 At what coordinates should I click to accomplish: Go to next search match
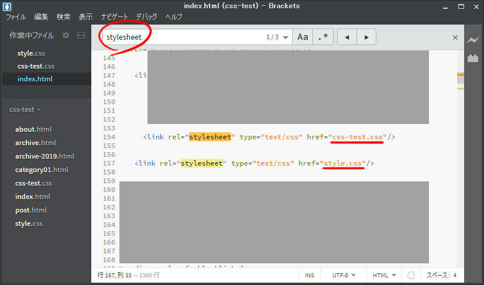[x=366, y=37]
